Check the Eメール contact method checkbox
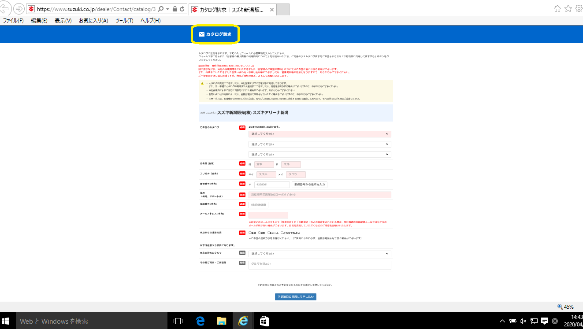 click(x=269, y=233)
